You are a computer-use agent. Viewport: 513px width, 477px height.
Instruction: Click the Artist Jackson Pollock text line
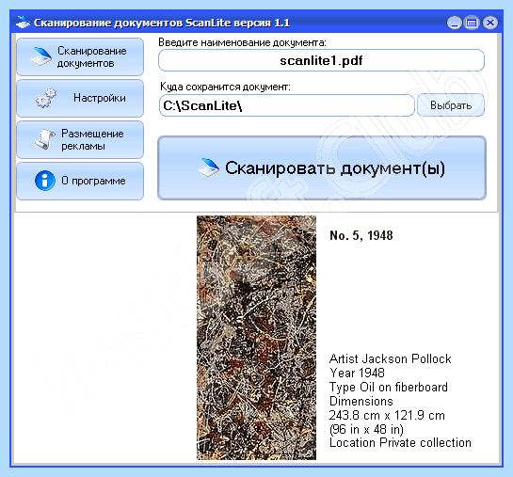[391, 359]
